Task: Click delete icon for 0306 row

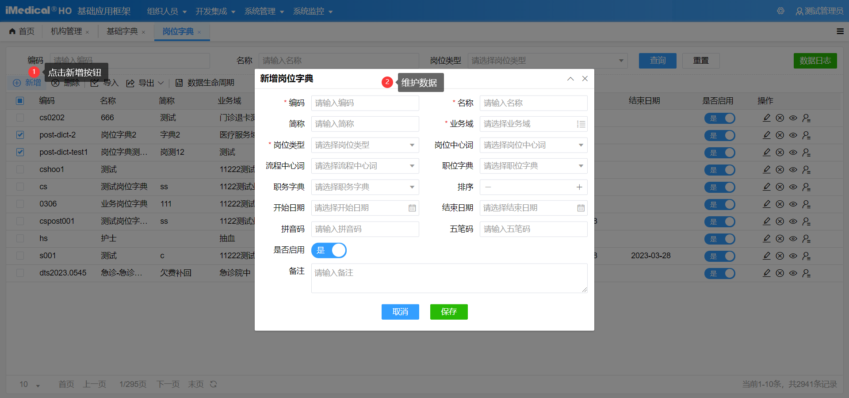Action: (780, 204)
